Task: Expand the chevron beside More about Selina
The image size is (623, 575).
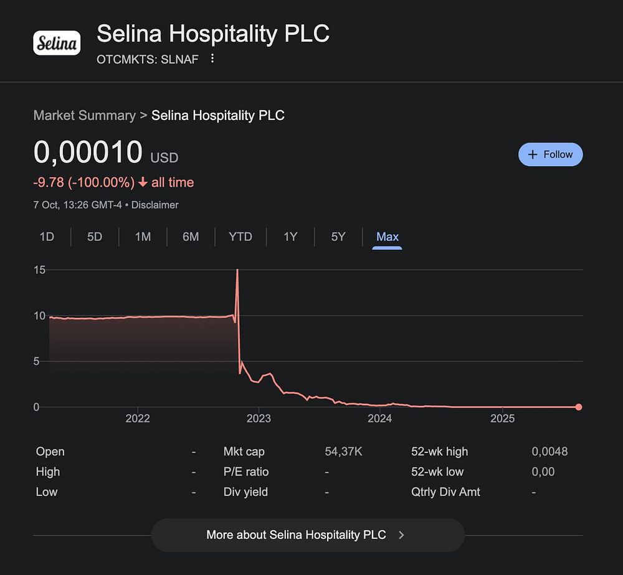Action: (x=401, y=535)
